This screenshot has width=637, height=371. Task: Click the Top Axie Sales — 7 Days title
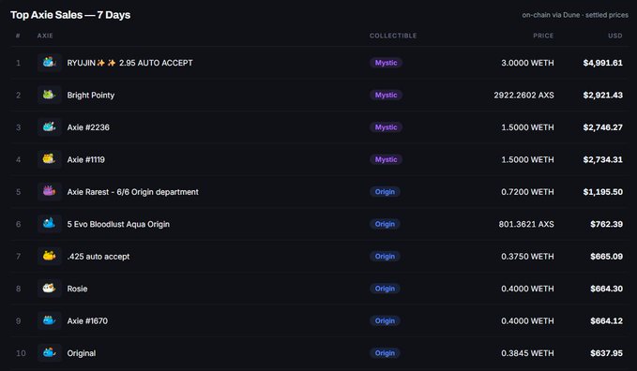pos(70,15)
